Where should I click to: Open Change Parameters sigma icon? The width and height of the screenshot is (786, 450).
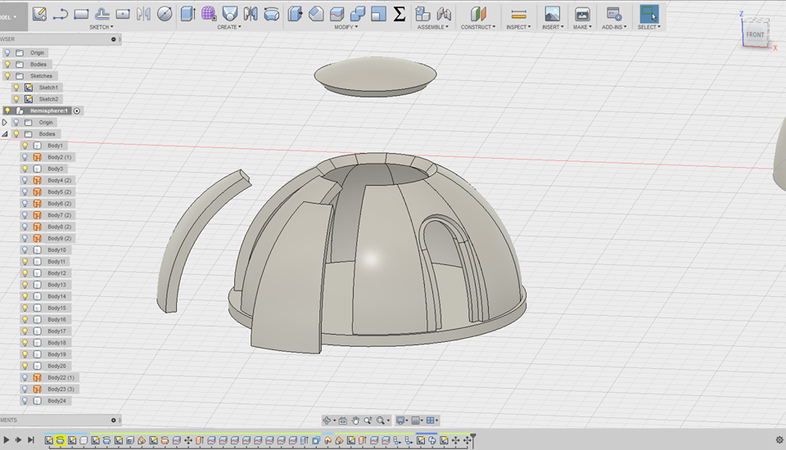point(399,14)
